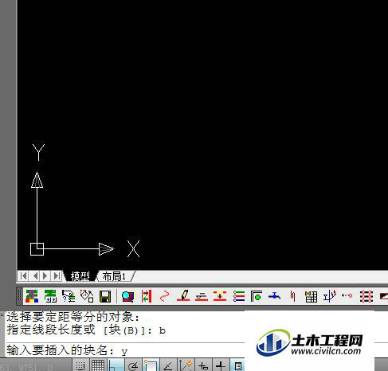Click the red dotted line with circle icon
The height and width of the screenshot is (371, 388).
(347, 295)
